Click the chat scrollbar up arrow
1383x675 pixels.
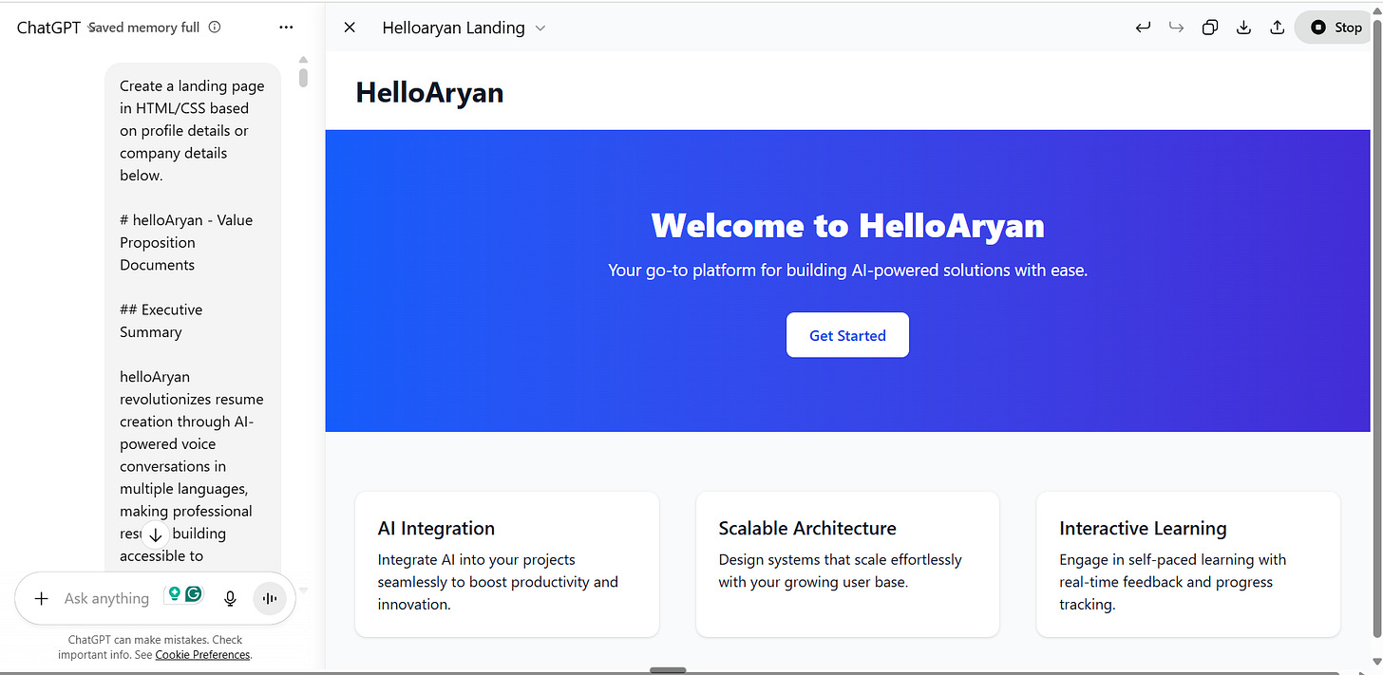(x=303, y=59)
